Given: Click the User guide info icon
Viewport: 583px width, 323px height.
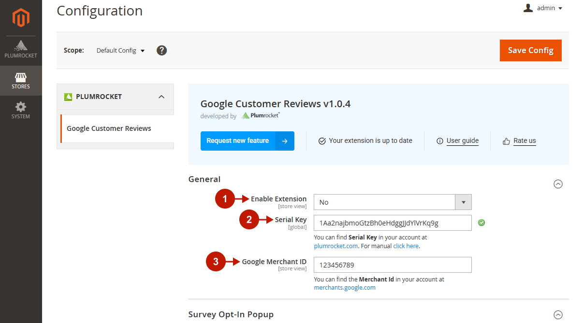Looking at the screenshot, I should pos(440,141).
